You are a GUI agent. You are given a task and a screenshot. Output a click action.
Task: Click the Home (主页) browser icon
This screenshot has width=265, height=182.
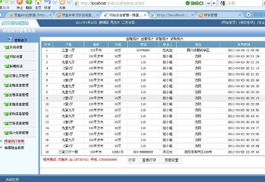[38, 2]
